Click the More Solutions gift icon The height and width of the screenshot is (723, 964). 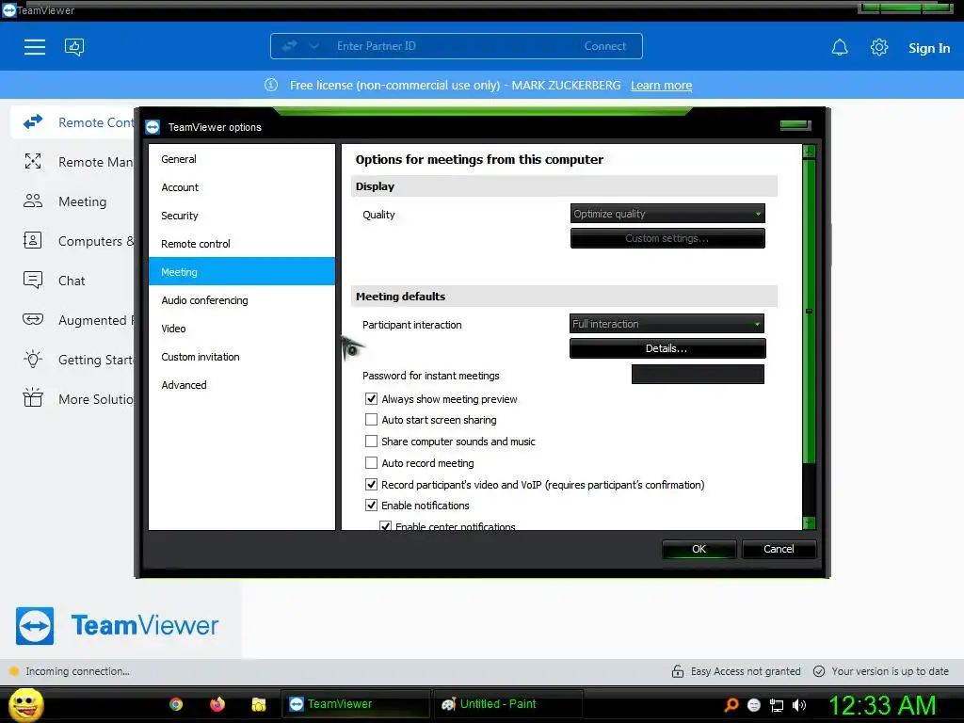[33, 398]
